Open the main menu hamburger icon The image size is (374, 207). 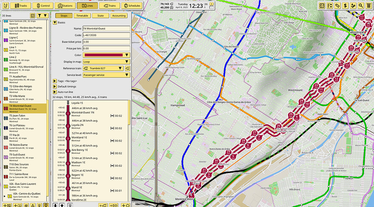click(369, 6)
